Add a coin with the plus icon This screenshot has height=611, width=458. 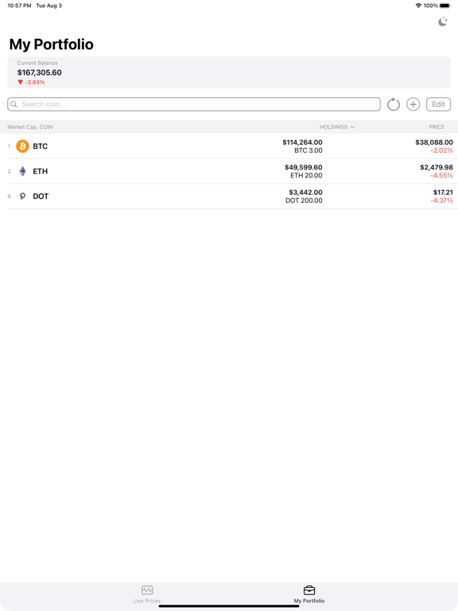(413, 104)
